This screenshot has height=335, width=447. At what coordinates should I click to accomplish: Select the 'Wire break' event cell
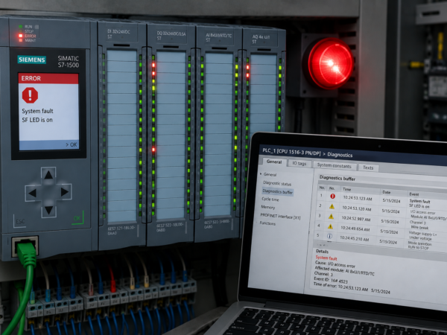click(x=419, y=227)
